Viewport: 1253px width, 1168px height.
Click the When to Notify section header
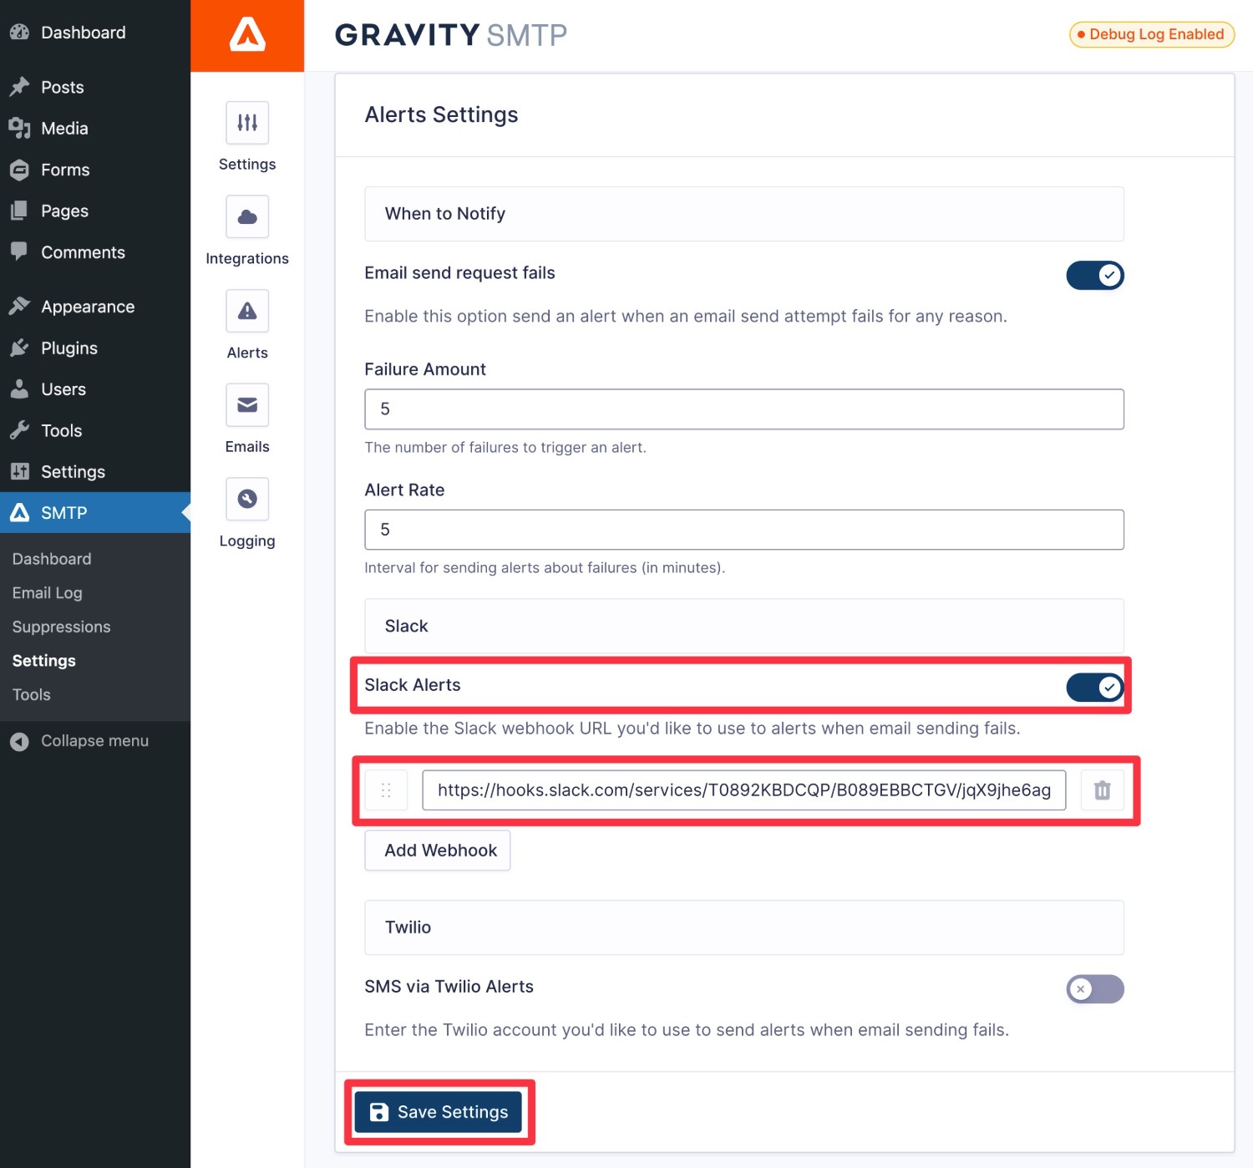click(x=744, y=214)
